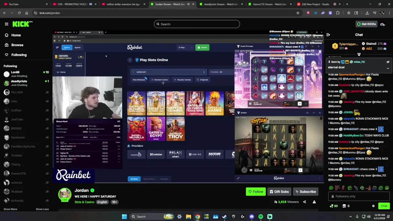Open chat settings gear icon
The height and width of the screenshot is (221, 393).
(373, 206)
